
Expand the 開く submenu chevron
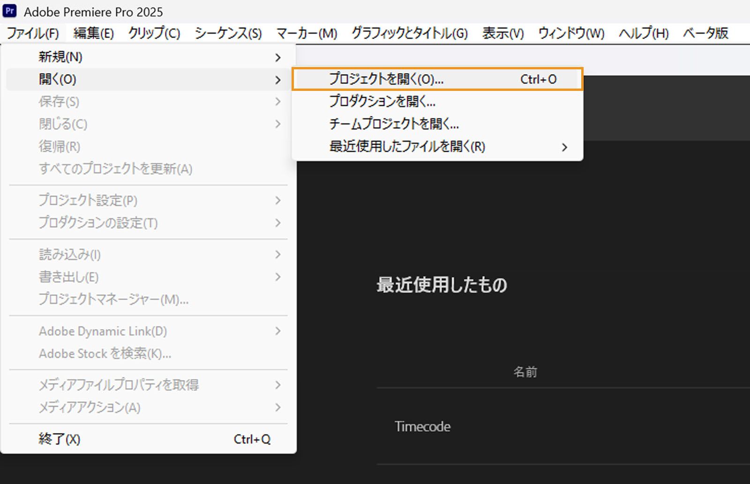[278, 79]
